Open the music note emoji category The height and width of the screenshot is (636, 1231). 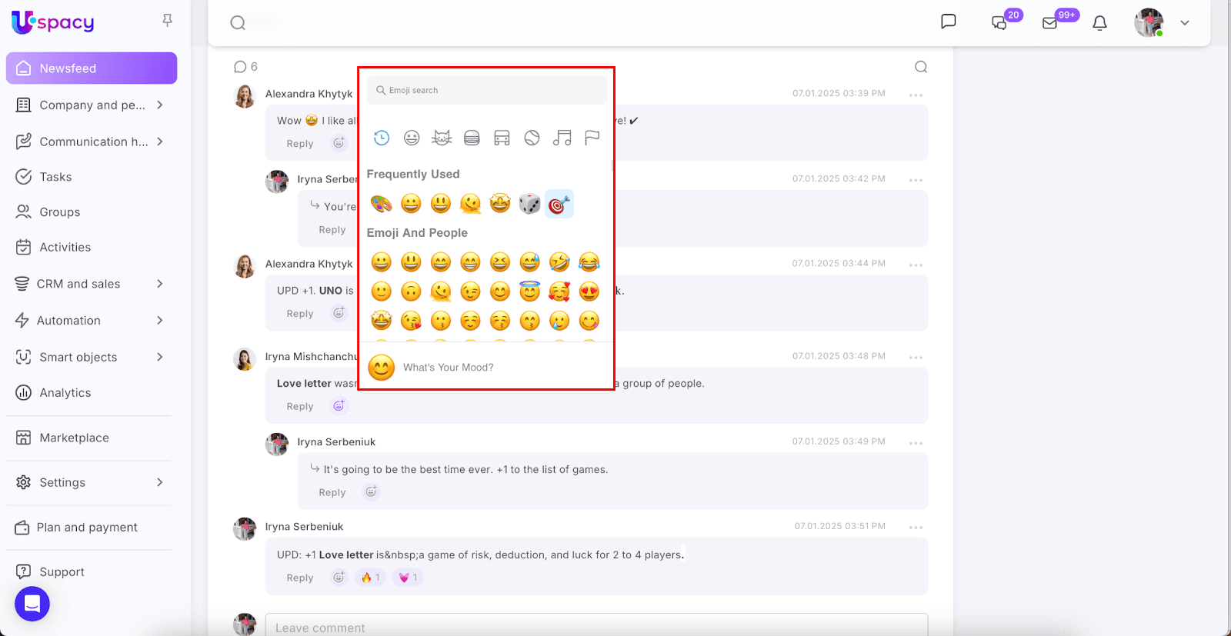562,138
